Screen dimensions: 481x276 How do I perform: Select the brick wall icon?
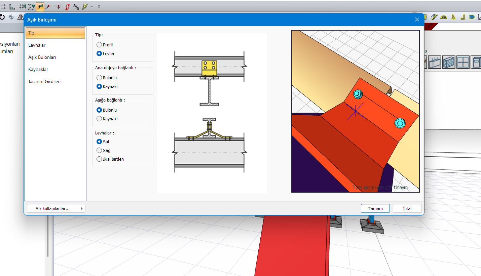[x=448, y=63]
